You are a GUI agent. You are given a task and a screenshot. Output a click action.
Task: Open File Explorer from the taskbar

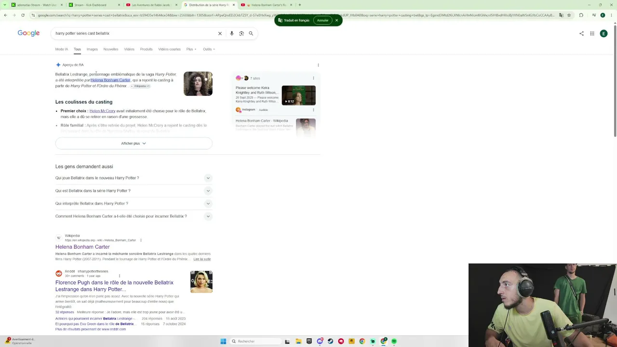pyautogui.click(x=298, y=341)
